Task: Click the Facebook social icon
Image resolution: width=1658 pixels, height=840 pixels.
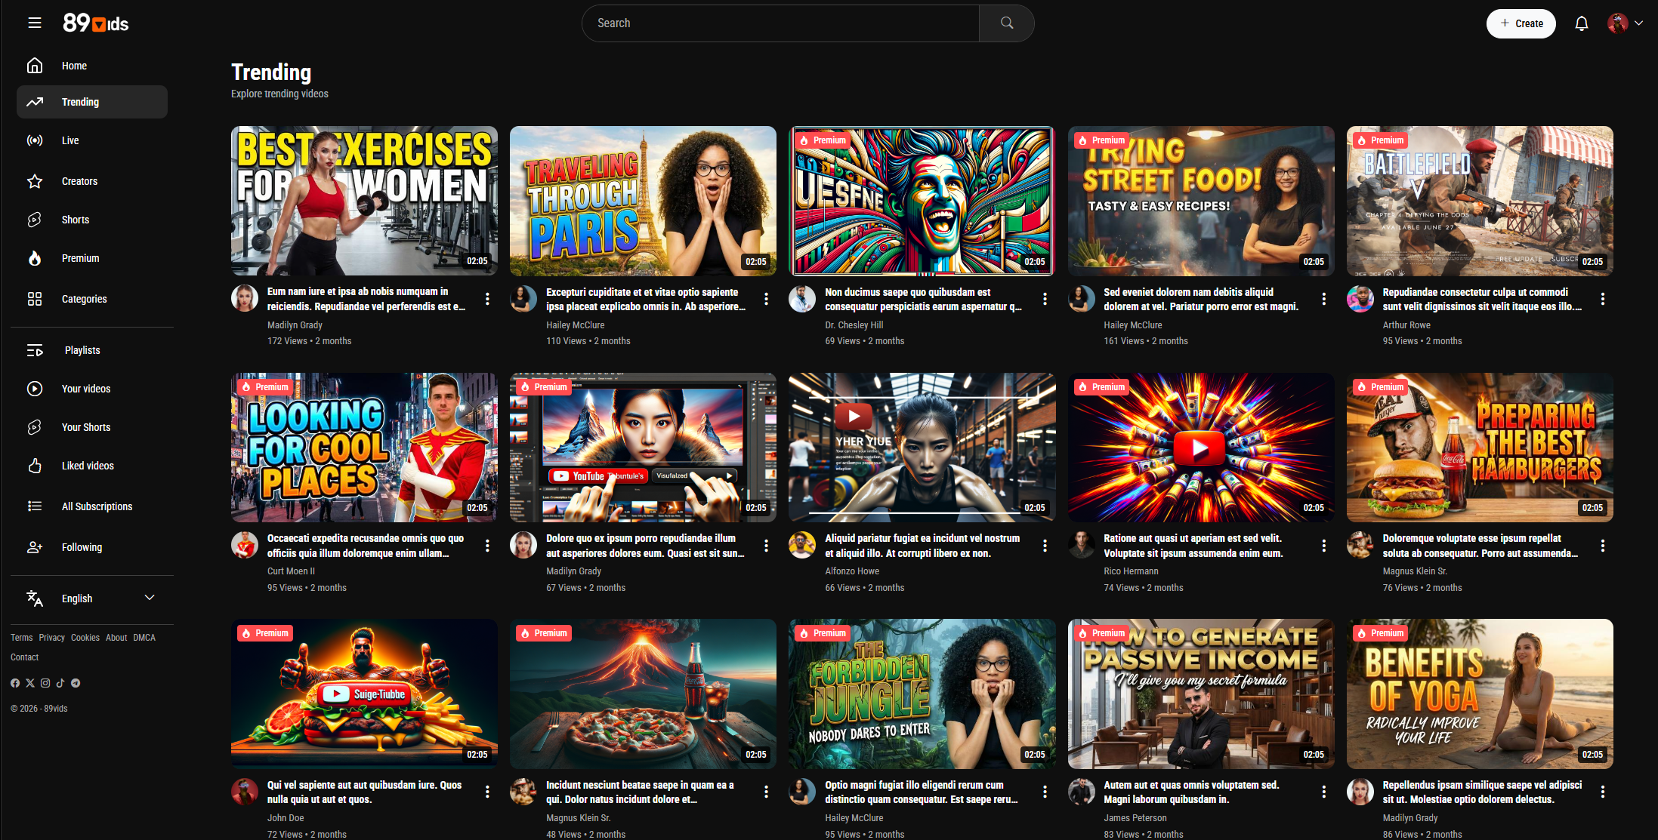Action: pos(15,683)
